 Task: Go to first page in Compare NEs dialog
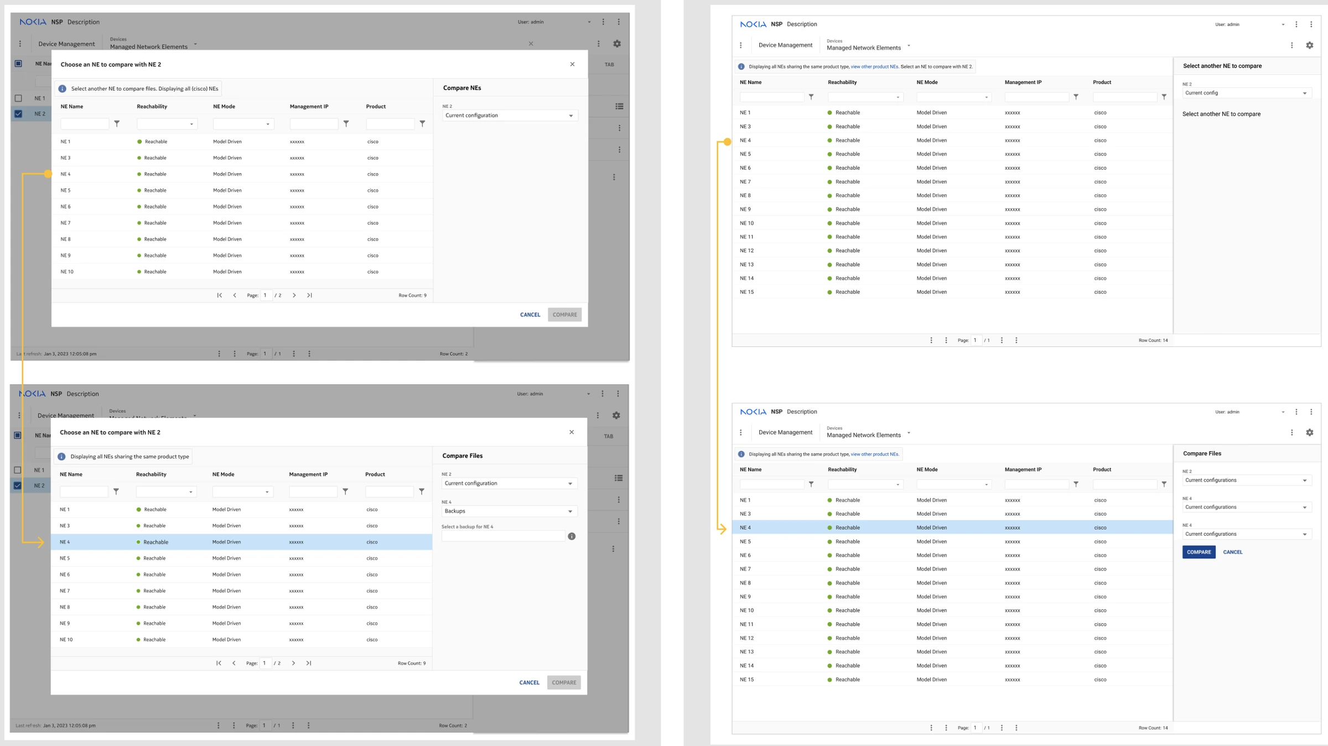pyautogui.click(x=220, y=296)
